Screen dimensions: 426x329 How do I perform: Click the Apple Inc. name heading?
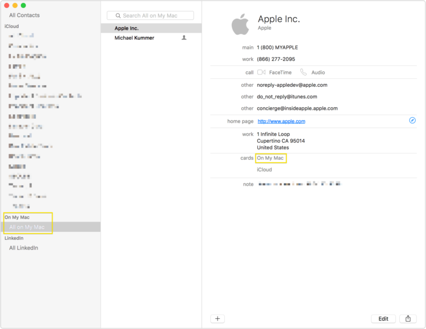pos(279,19)
